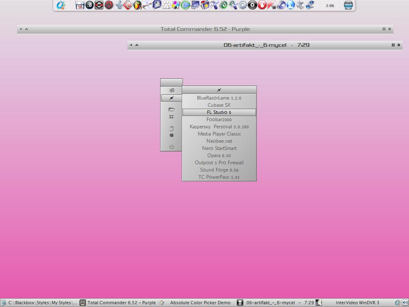Launch the FL Studio fruit icon in dock
Screen dimensions: 409x307
click(137, 5)
